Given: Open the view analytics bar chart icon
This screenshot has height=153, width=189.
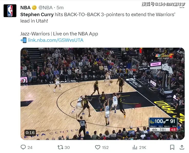Looking at the screenshot, I should (x=135, y=147).
